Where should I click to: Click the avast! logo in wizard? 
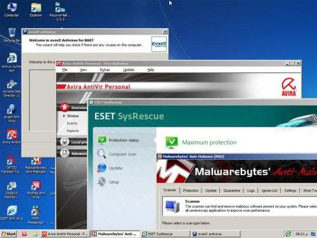(159, 44)
